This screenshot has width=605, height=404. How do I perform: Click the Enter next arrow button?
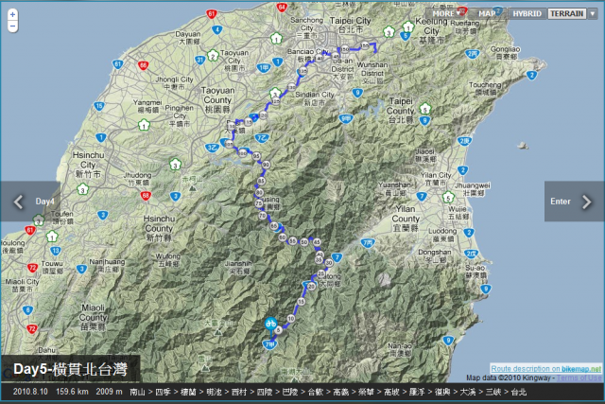click(x=575, y=202)
